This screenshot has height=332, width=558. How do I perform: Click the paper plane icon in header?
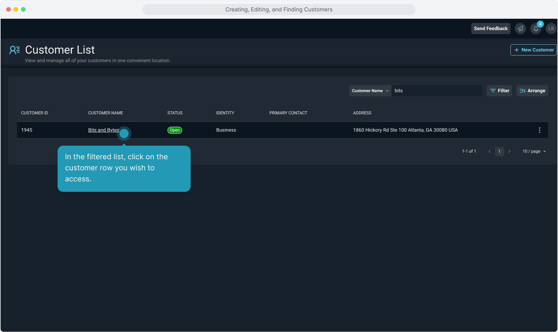tap(520, 29)
